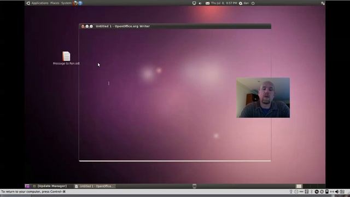350x197 pixels.
Task: Open the volume indicator in panel
Action: click(x=200, y=3)
